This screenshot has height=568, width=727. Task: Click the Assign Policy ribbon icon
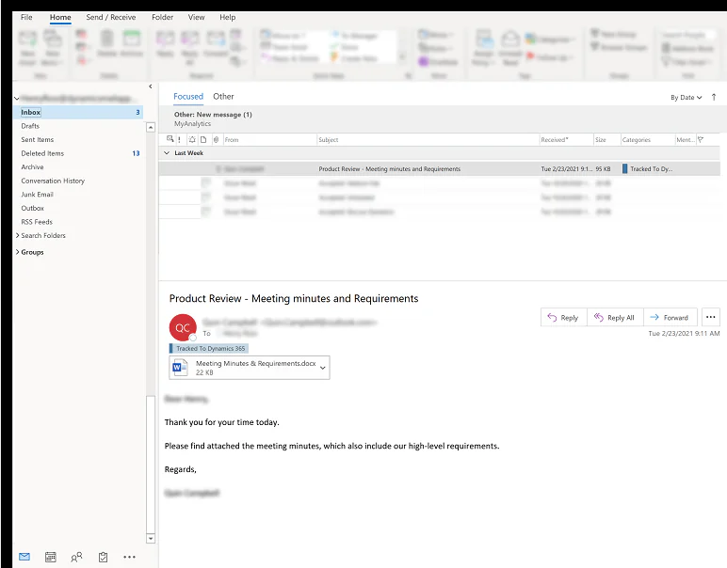[x=484, y=39]
